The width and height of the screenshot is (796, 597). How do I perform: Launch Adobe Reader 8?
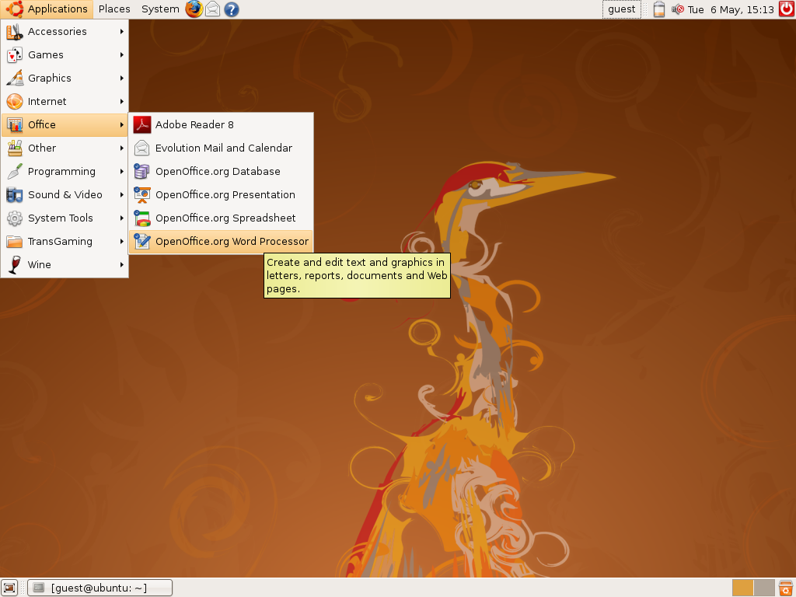click(x=221, y=125)
